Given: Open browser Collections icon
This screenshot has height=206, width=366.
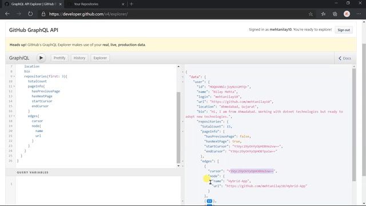Looking at the screenshot, I should (335, 14).
